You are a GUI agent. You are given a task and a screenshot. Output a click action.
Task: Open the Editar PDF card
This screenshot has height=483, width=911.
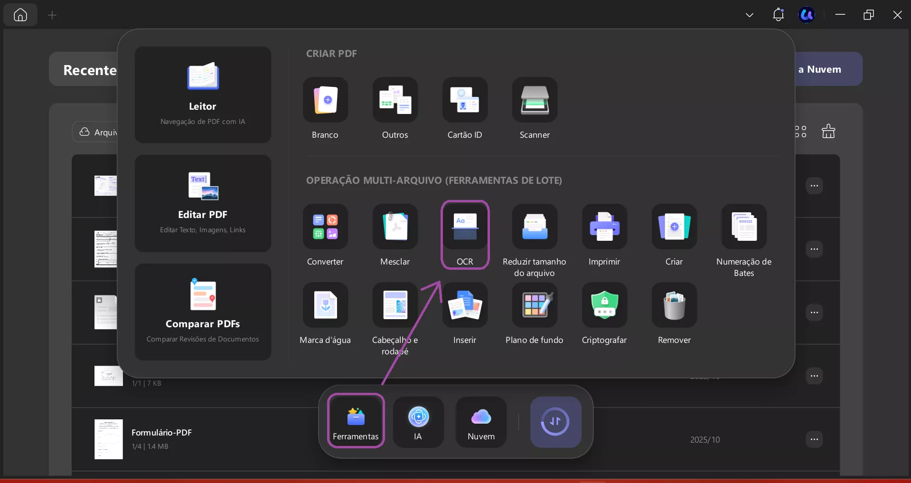click(x=203, y=203)
